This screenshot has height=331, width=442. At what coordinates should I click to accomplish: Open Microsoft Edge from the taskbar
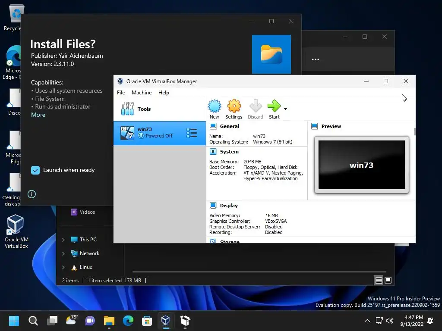128,321
